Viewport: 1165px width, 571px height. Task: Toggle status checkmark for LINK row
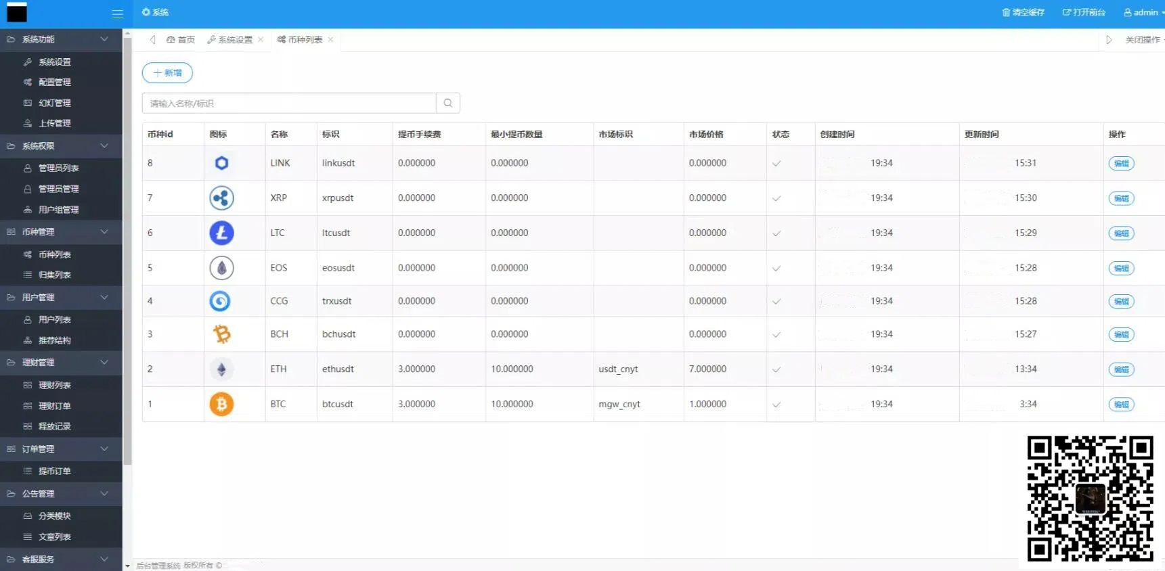click(776, 164)
